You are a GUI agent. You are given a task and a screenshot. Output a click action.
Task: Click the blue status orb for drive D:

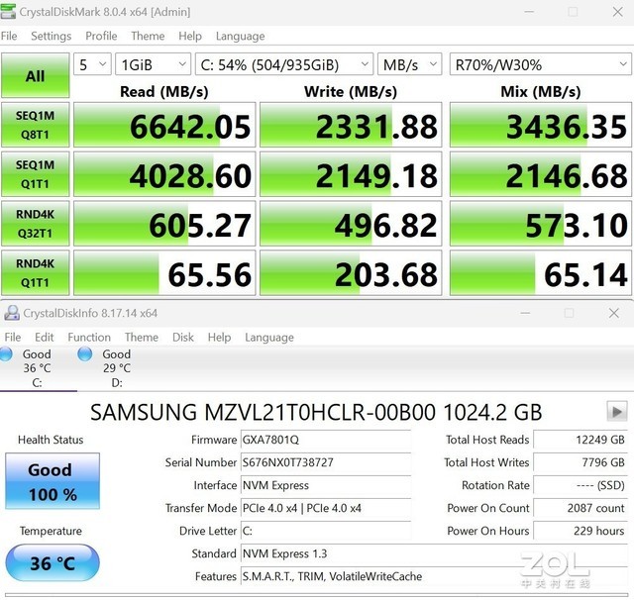pyautogui.click(x=88, y=354)
